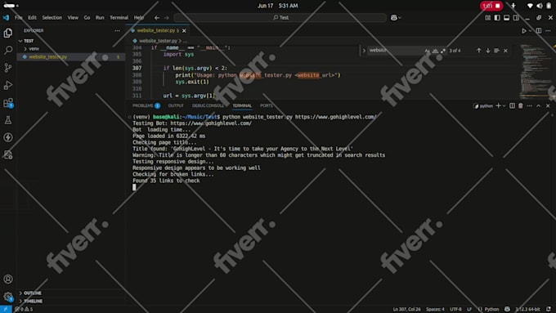This screenshot has width=556, height=313.
Task: Open notifications bell in status bar
Action: (549, 309)
